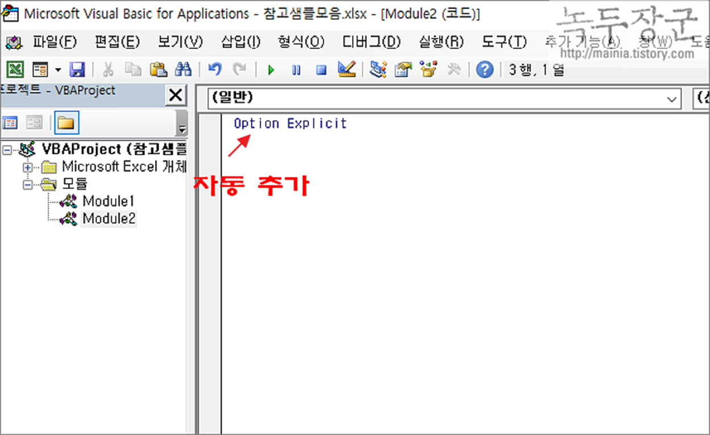Click the Insert UserForm toolbar icon

pyautogui.click(x=41, y=70)
